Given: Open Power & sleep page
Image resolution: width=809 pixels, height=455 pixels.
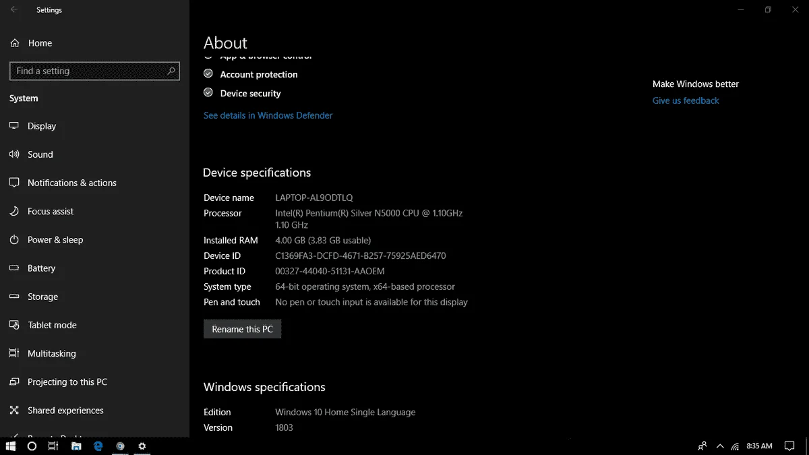Looking at the screenshot, I should point(55,239).
